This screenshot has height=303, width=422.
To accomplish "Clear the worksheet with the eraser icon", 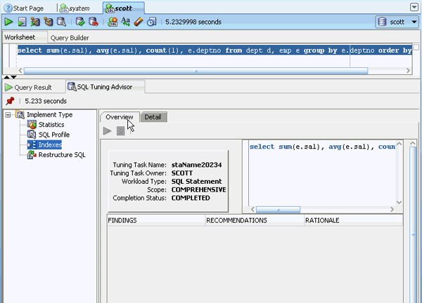I will point(139,22).
